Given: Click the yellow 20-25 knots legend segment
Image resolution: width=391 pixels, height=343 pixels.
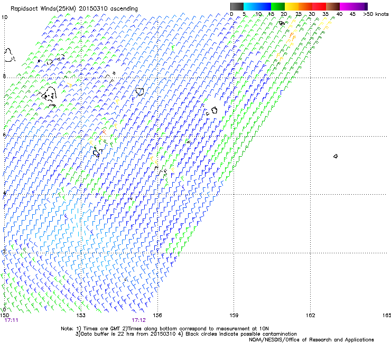Looking at the screenshot, I should click(292, 6).
